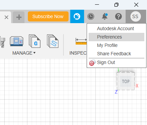This screenshot has width=147, height=125.
Task: Open the Help question mark icon
Action: point(118,16)
